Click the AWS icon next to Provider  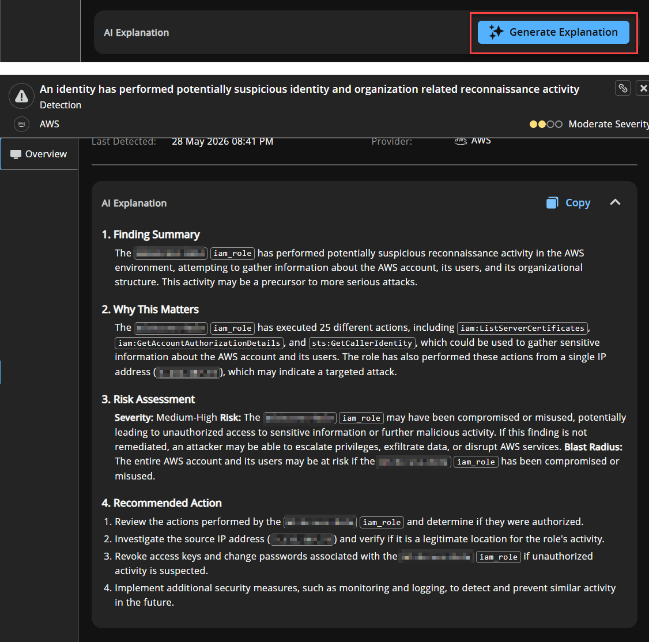pos(461,141)
